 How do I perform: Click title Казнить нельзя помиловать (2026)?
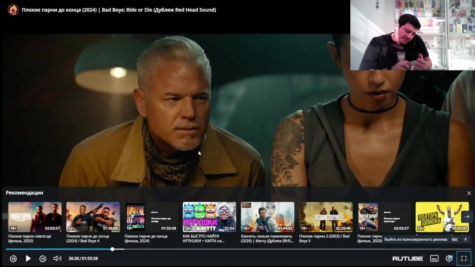tap(267, 238)
